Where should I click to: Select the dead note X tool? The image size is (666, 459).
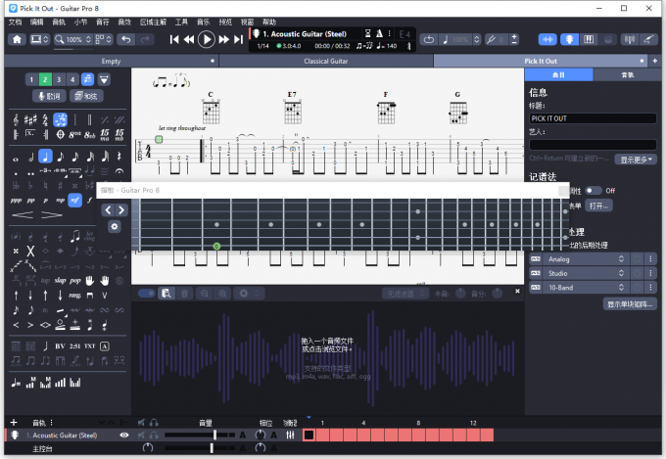(30, 251)
